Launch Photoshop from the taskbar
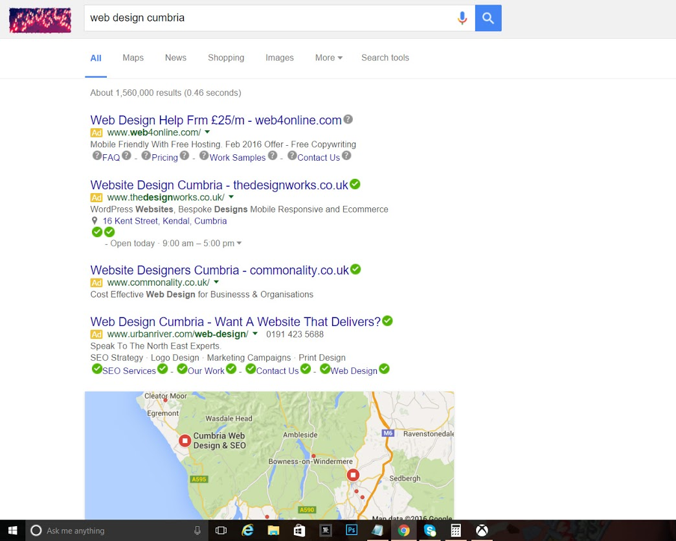 pyautogui.click(x=351, y=530)
